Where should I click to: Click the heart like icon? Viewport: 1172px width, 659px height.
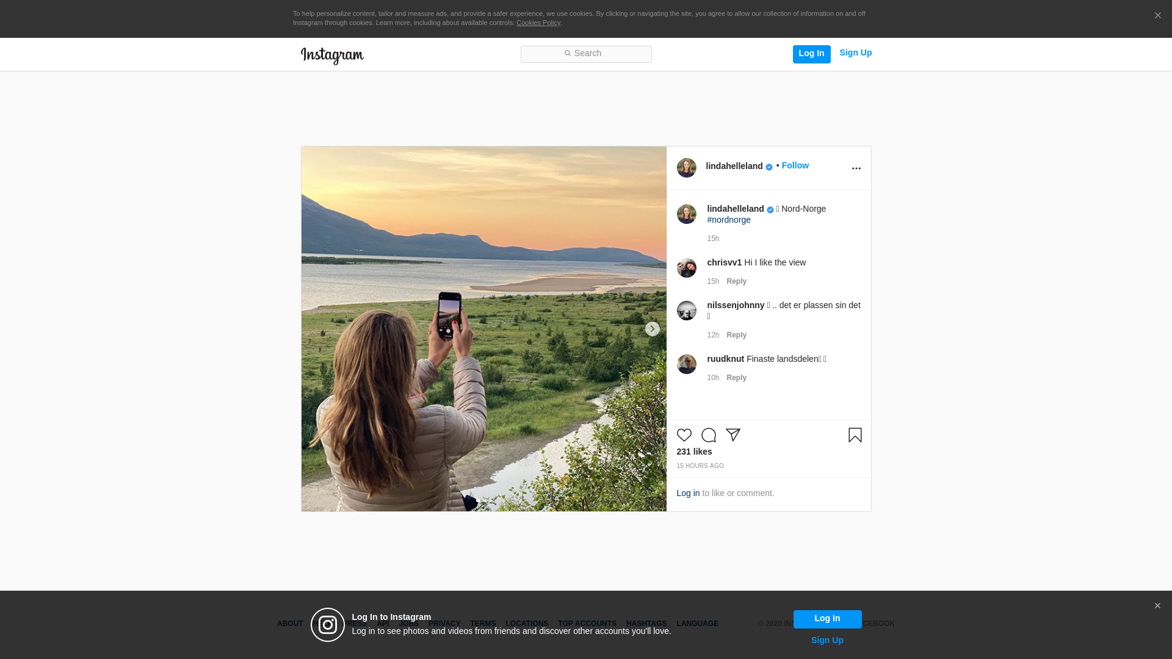click(x=684, y=435)
